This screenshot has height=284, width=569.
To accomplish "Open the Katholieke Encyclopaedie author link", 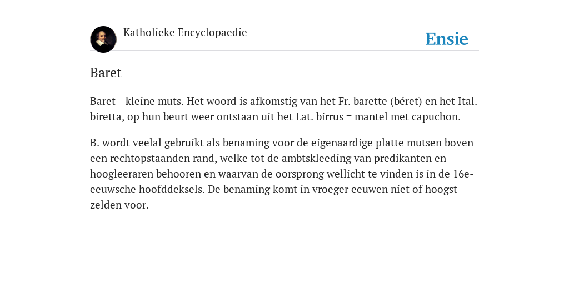I will [x=185, y=33].
